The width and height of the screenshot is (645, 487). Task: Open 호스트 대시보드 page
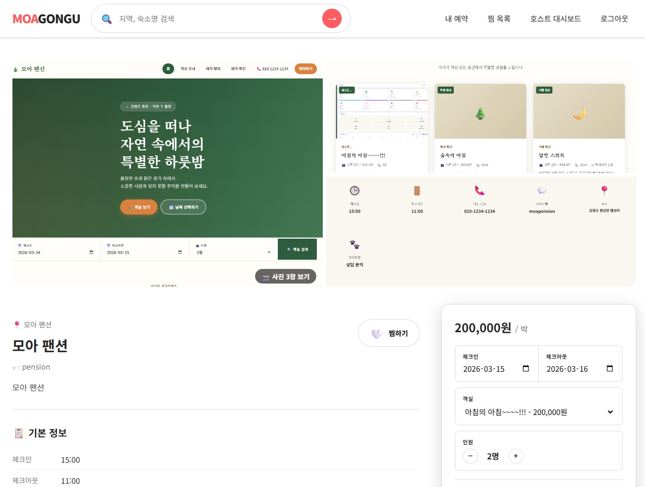[x=555, y=19]
